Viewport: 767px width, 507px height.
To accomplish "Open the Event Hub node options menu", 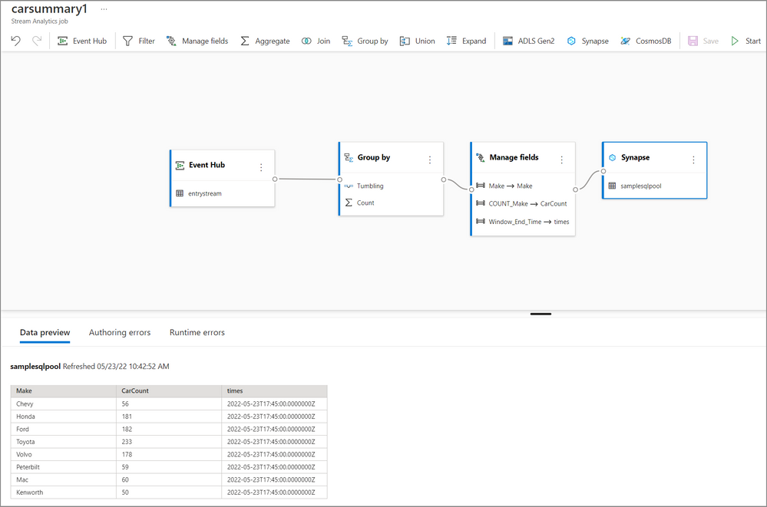I will pyautogui.click(x=261, y=167).
